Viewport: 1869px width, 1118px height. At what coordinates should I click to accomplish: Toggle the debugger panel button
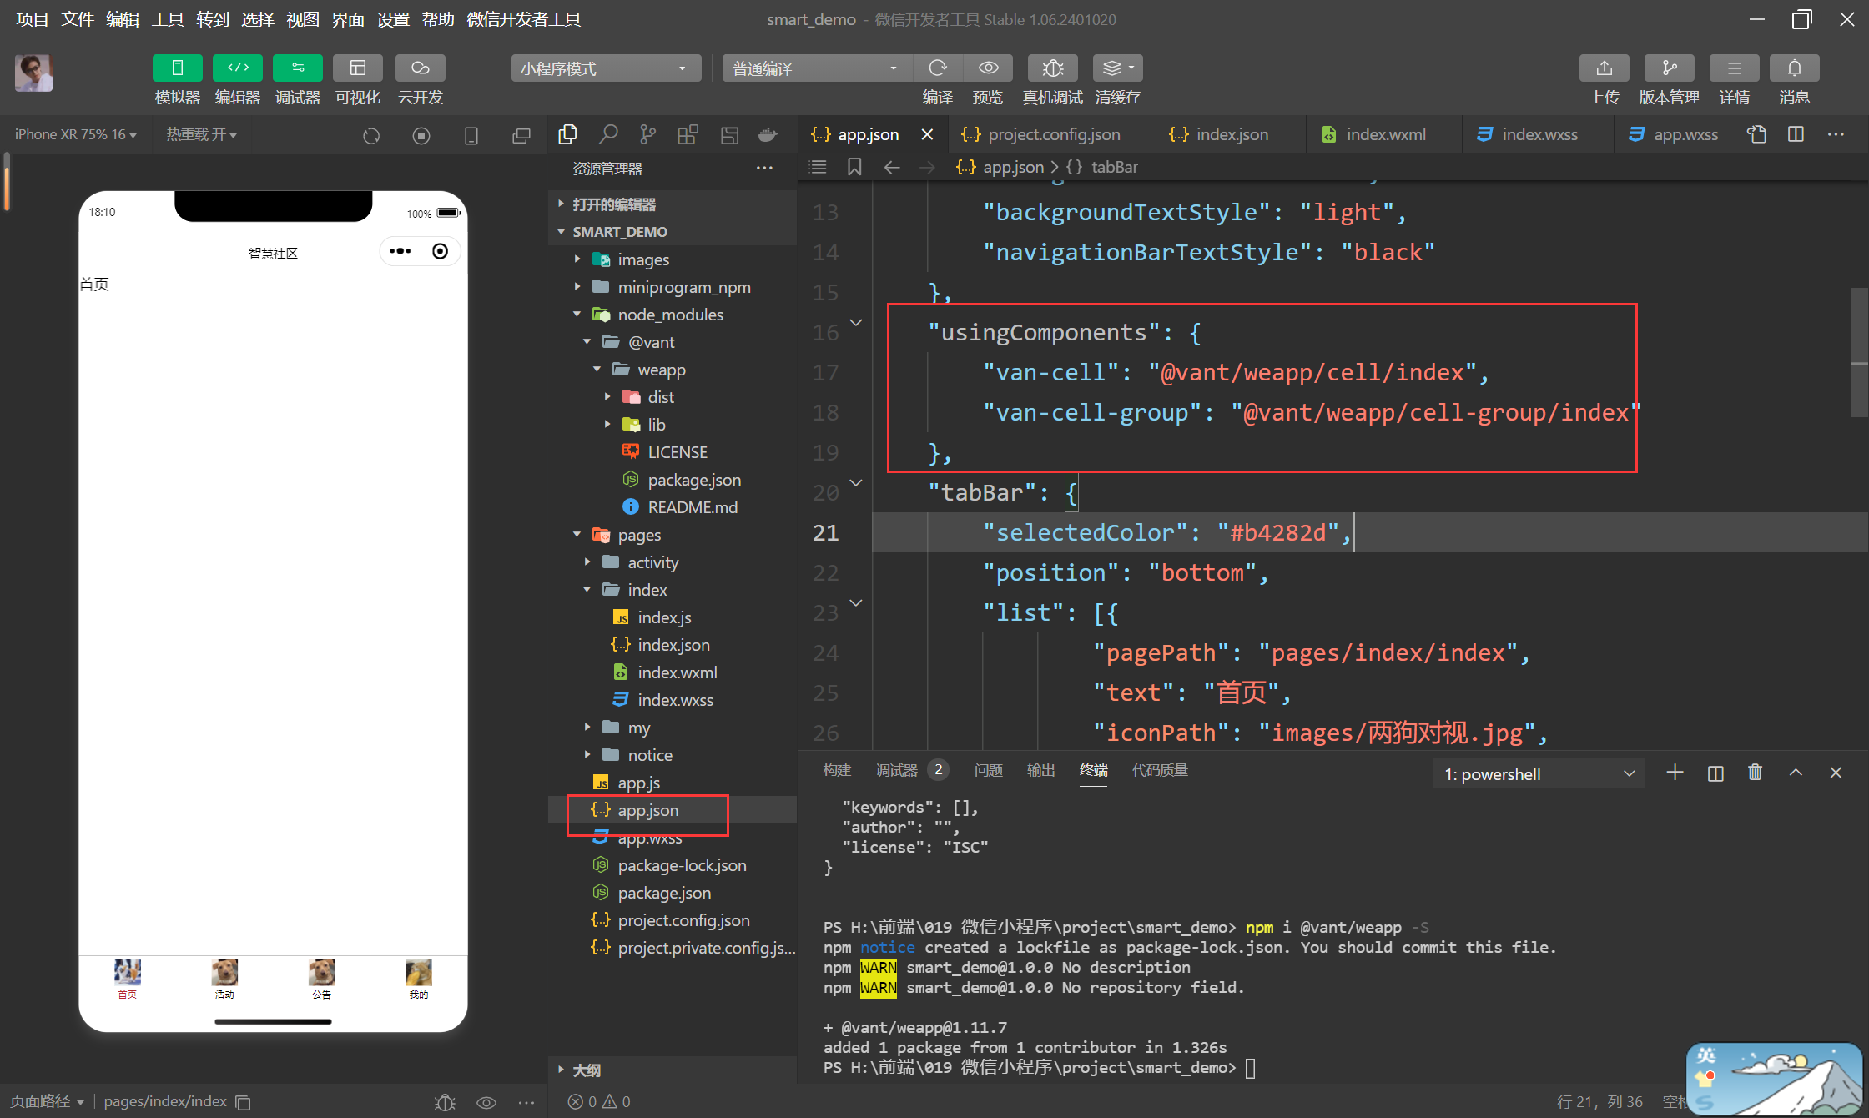[298, 68]
